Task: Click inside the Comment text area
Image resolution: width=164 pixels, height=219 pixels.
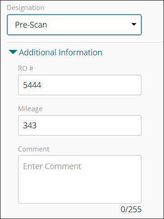Action: (80, 179)
